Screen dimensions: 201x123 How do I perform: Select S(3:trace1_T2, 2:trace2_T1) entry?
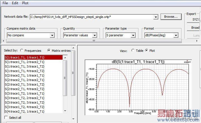point(34,98)
